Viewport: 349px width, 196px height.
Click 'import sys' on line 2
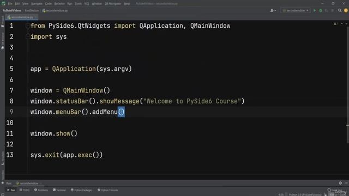point(49,36)
